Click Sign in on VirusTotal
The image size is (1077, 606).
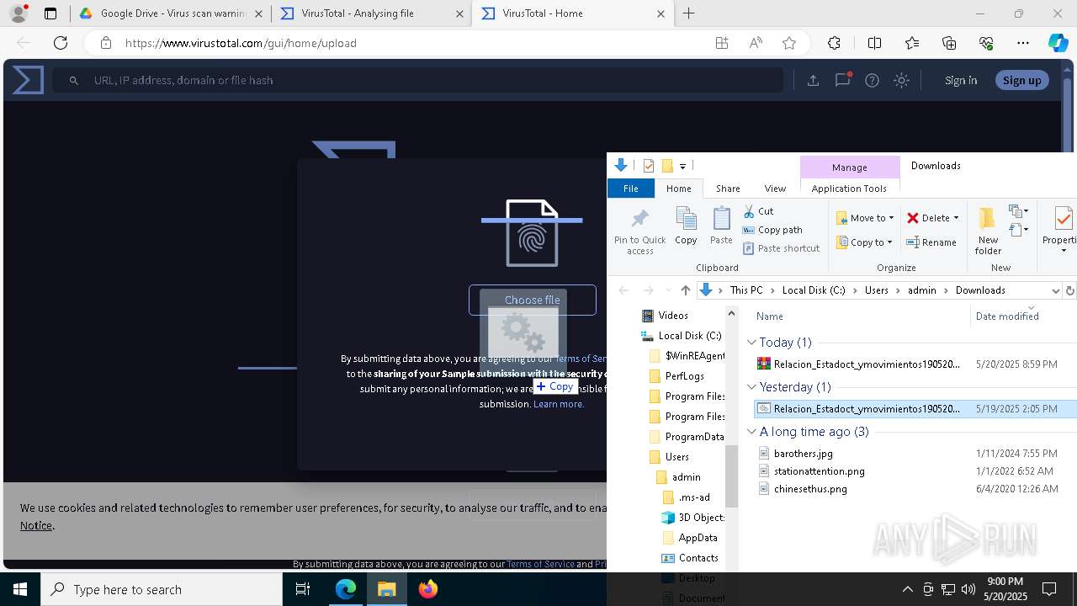[961, 80]
